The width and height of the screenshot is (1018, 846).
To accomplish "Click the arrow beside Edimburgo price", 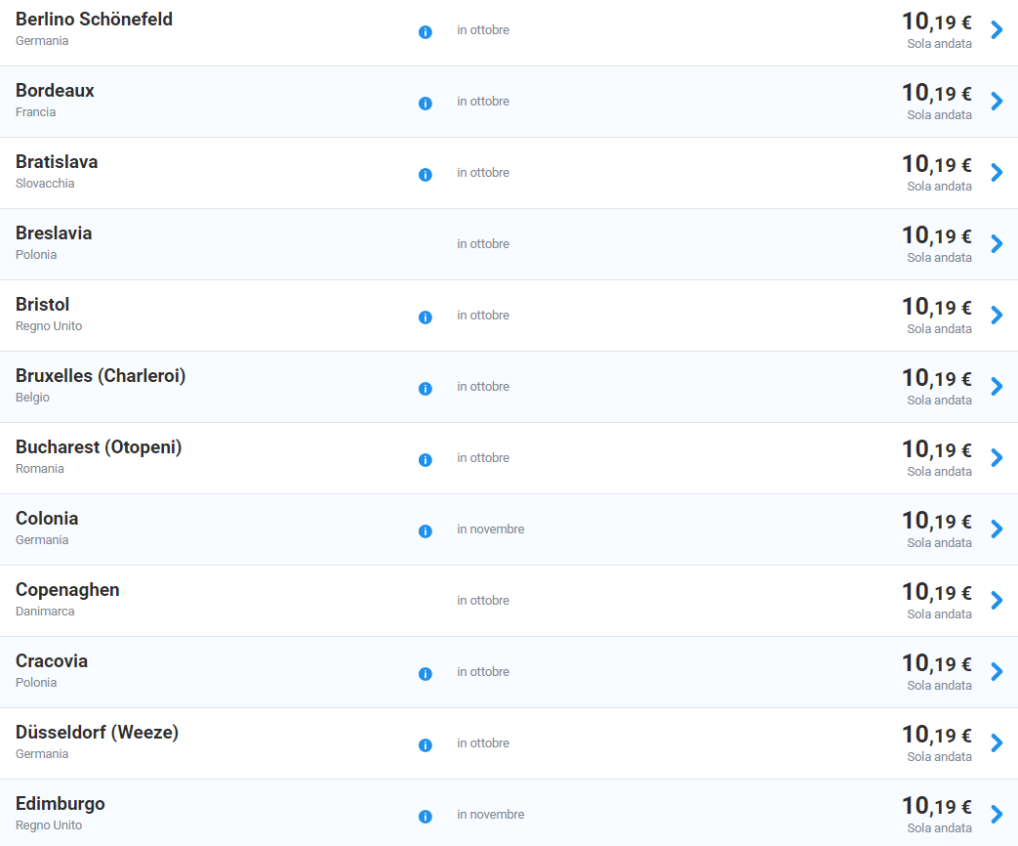I will point(997,814).
